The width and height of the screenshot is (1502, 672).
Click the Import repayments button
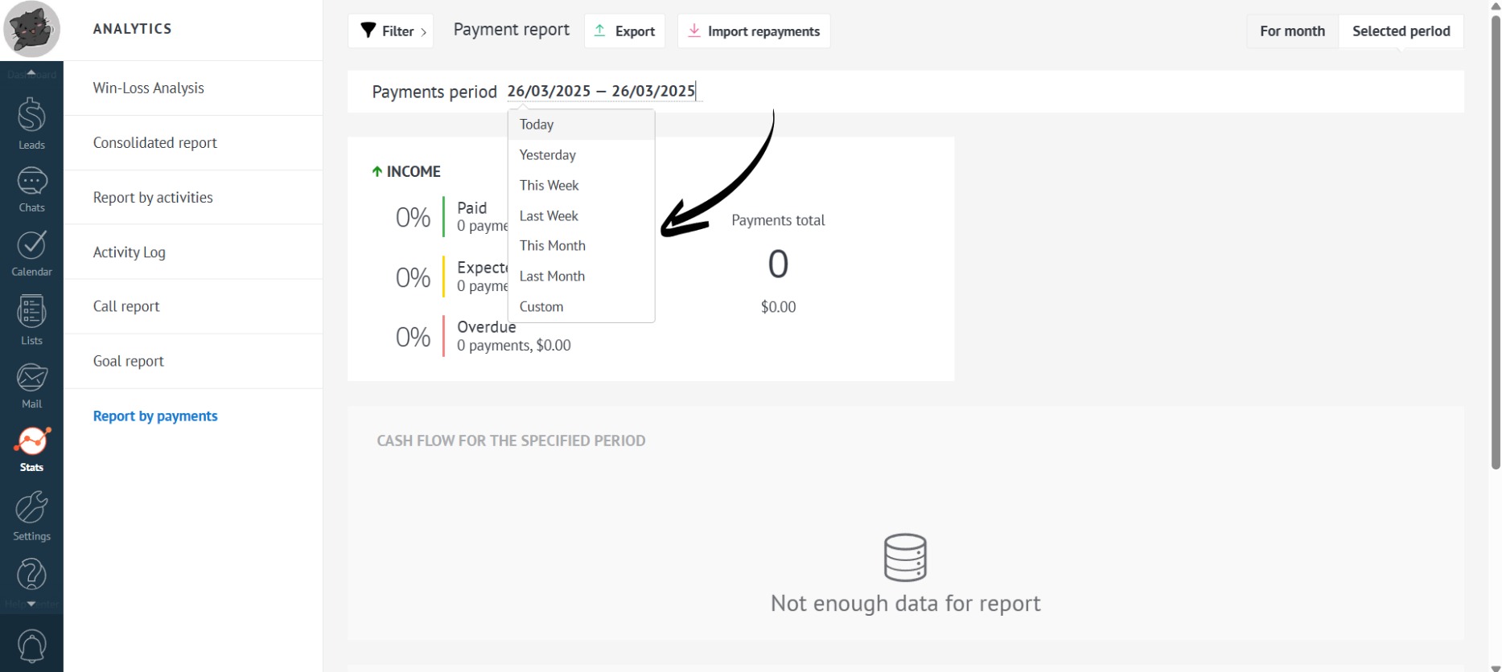tap(754, 31)
